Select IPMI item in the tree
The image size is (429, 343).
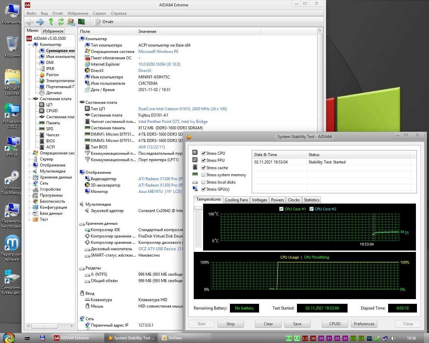click(x=47, y=69)
